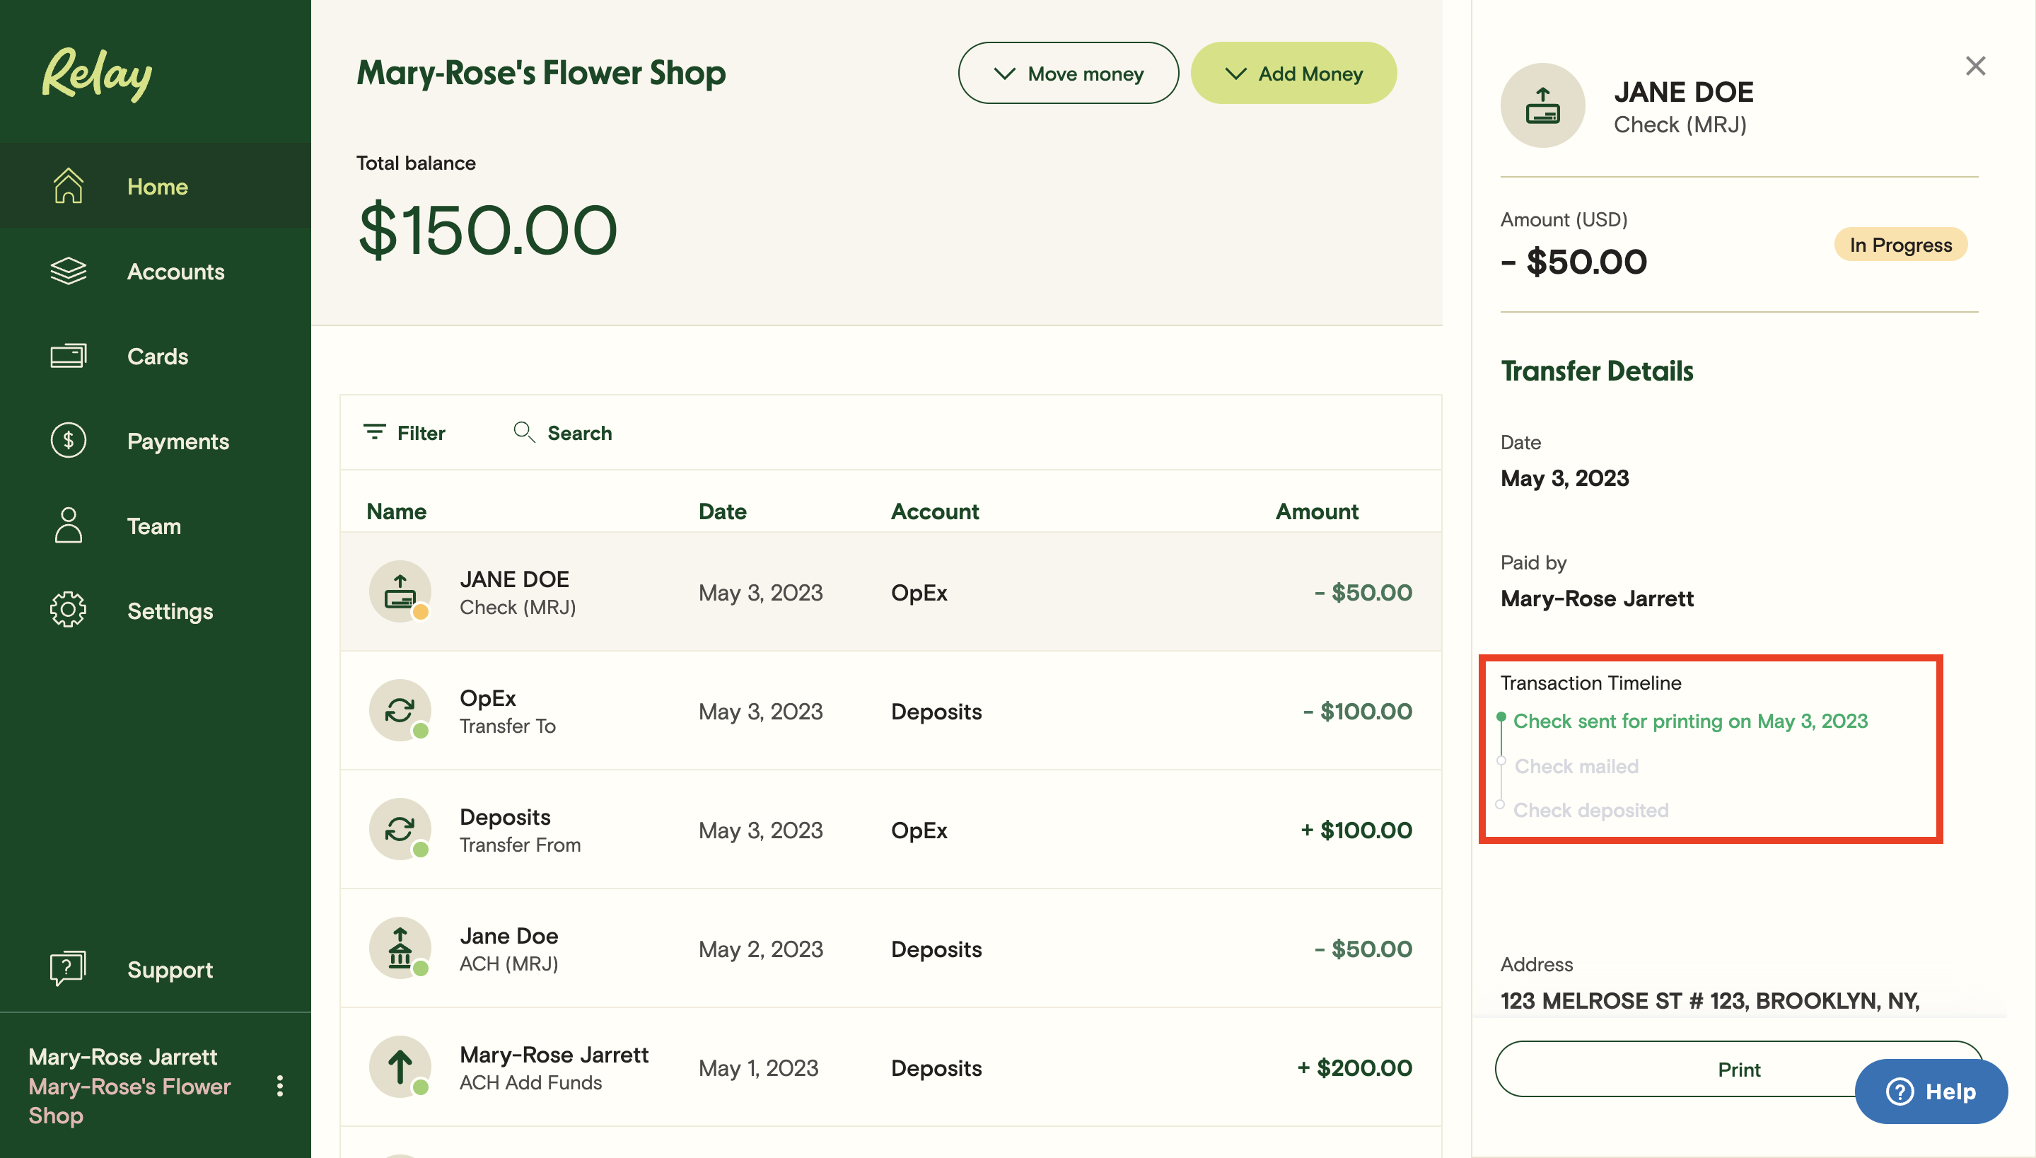Open the Filter panel
Viewport: 2036px width, 1158px height.
click(403, 433)
